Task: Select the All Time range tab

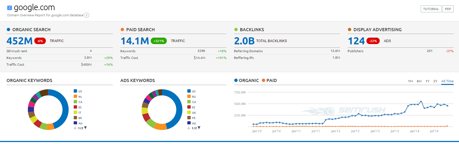Action: click(447, 81)
